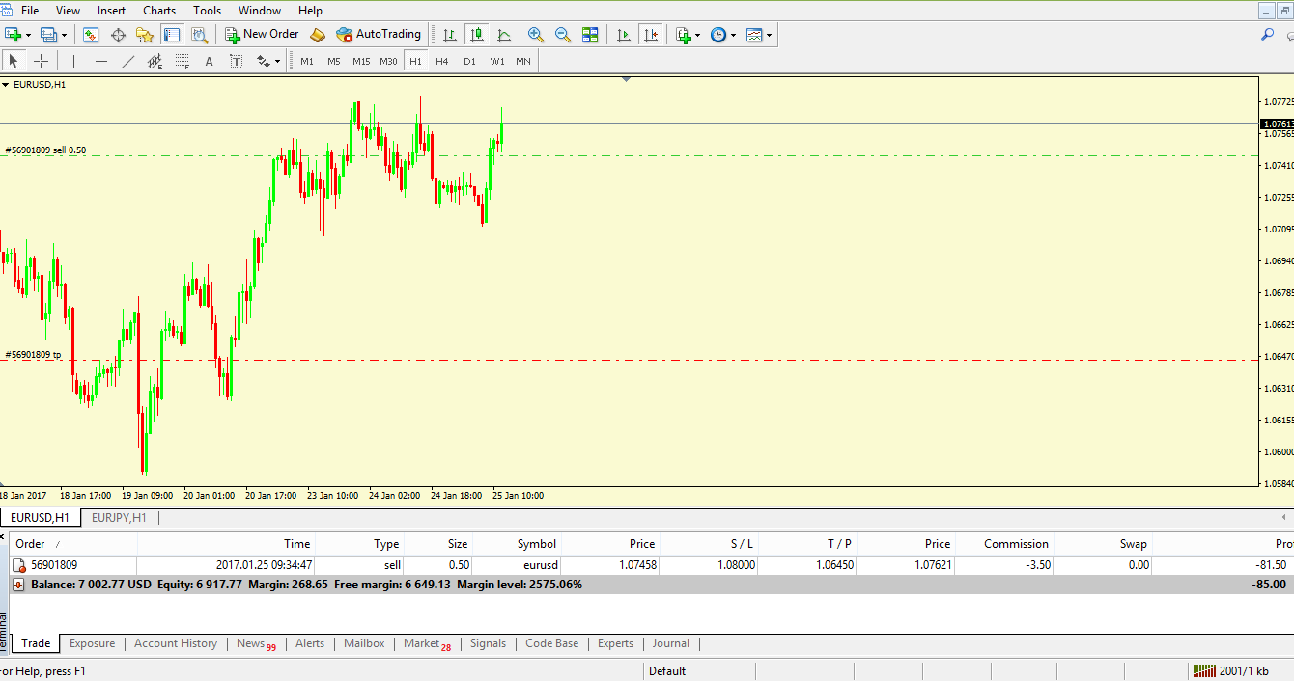Zoom out of the chart
The width and height of the screenshot is (1294, 681).
coord(563,34)
